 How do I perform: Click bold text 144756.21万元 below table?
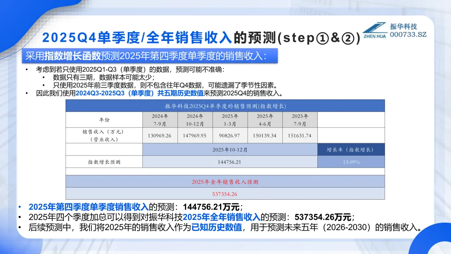[211, 207]
